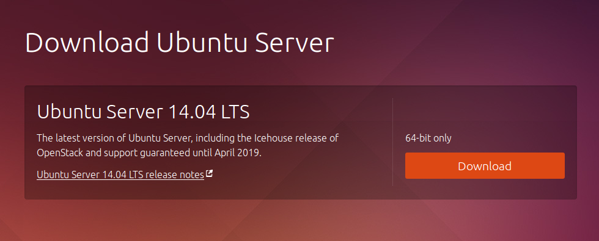Image resolution: width=599 pixels, height=241 pixels.
Task: Click the word "Ubuntu" in the main heading
Action: click(202, 42)
